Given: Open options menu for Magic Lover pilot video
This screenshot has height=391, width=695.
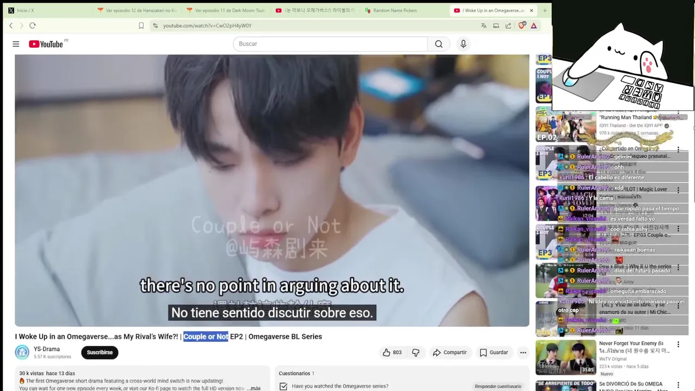Looking at the screenshot, I should coord(678,190).
